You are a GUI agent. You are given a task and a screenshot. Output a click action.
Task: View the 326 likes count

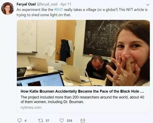(69, 121)
